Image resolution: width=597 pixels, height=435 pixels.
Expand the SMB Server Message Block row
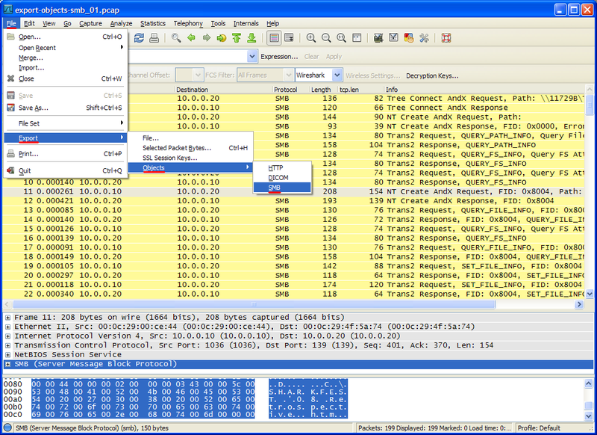tap(7, 364)
